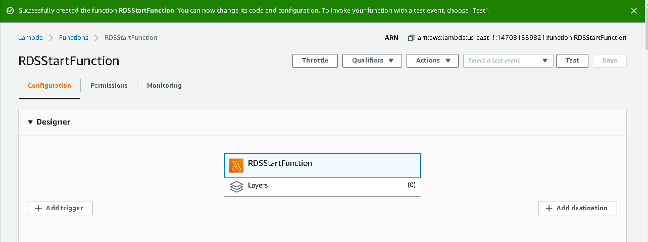Click the Layers stack icon
Viewport: 648px width, 242px height.
(236, 186)
